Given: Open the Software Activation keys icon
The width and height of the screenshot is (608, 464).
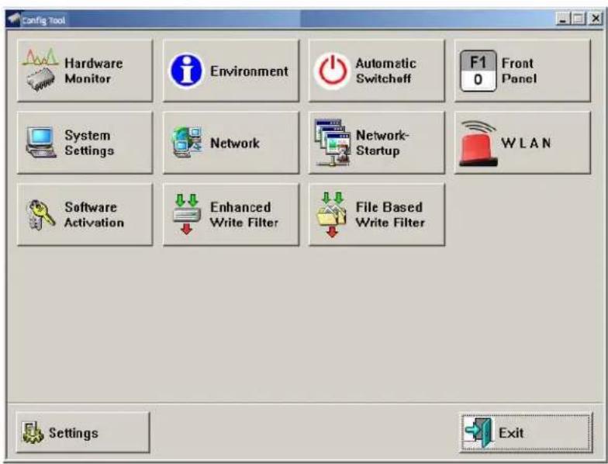Looking at the screenshot, I should (40, 214).
